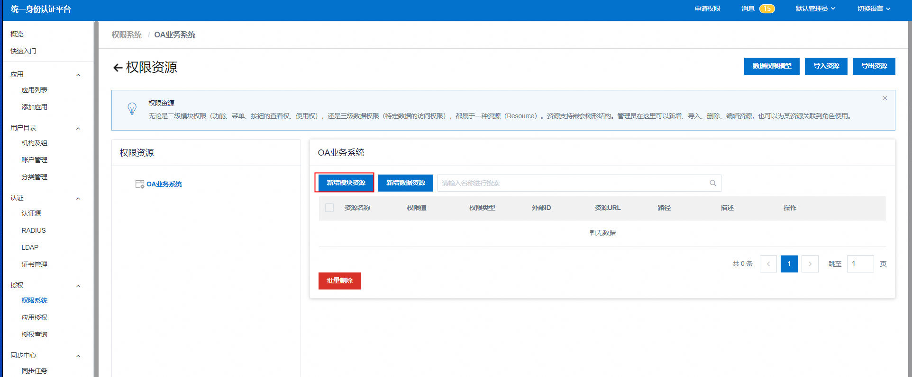Toggle the select-all checkbox in table header
The image size is (912, 377).
click(329, 208)
